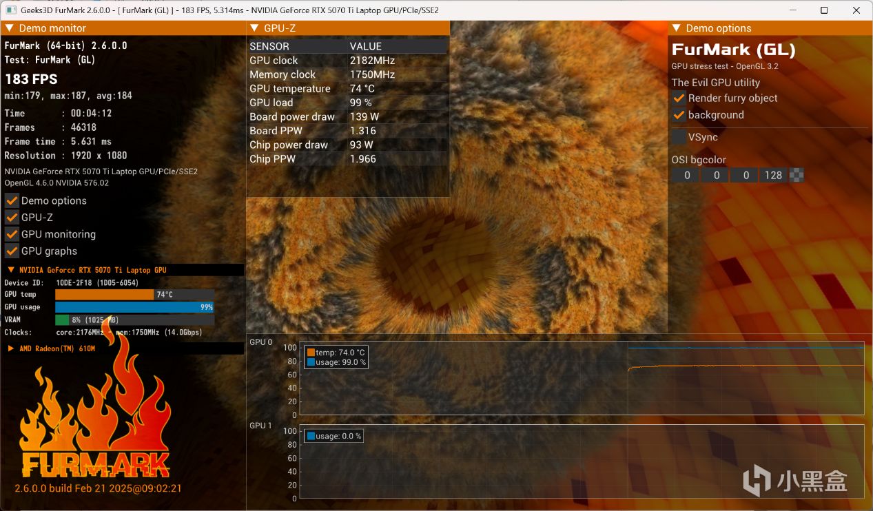873x511 pixels.
Task: Click the VRAM usage bar 8%
Action: coord(134,320)
